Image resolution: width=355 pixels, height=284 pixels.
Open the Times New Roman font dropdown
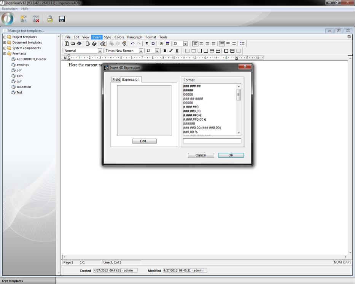(x=141, y=51)
